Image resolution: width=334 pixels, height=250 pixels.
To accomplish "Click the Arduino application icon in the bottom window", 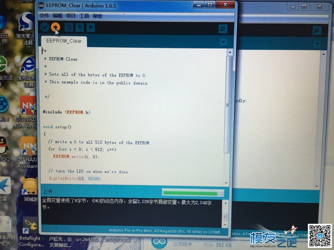I will (x=159, y=242).
